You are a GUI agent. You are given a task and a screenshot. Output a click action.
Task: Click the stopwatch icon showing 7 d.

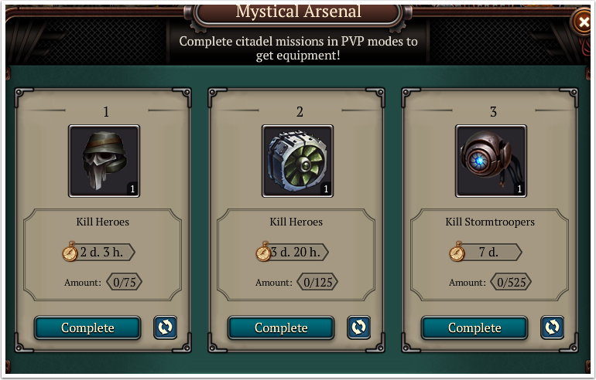(457, 252)
